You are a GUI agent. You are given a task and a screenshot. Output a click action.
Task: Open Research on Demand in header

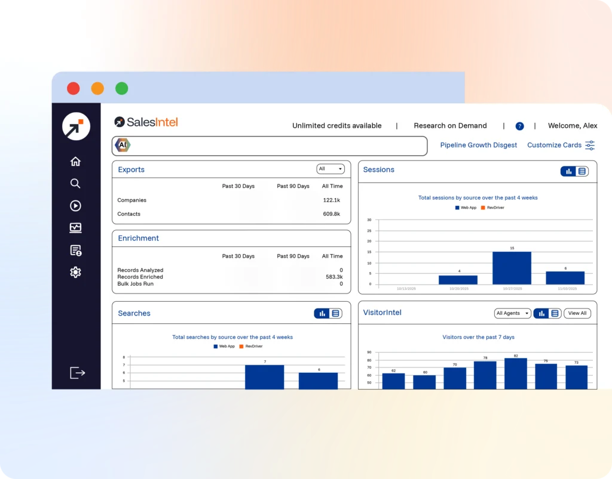[450, 126]
